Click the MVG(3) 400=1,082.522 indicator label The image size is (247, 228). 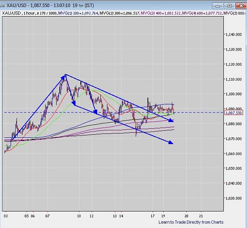pyautogui.click(x=161, y=13)
